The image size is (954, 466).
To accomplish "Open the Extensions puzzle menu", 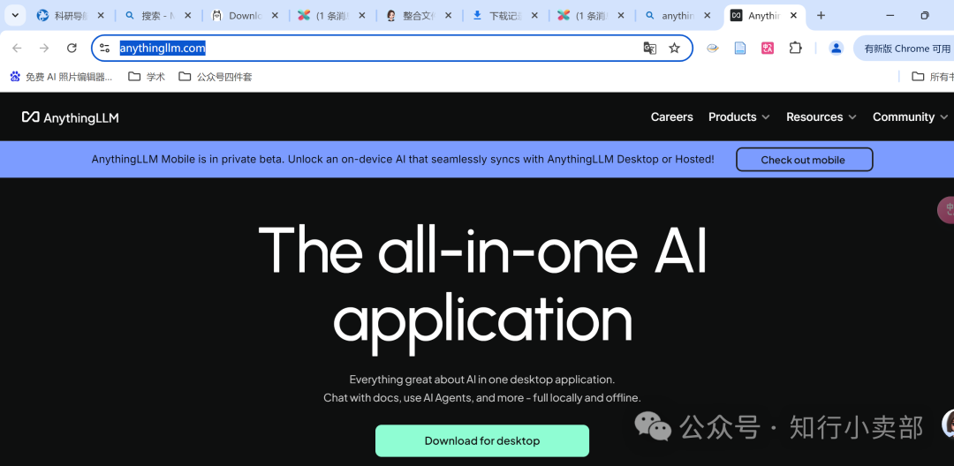I will pyautogui.click(x=795, y=48).
